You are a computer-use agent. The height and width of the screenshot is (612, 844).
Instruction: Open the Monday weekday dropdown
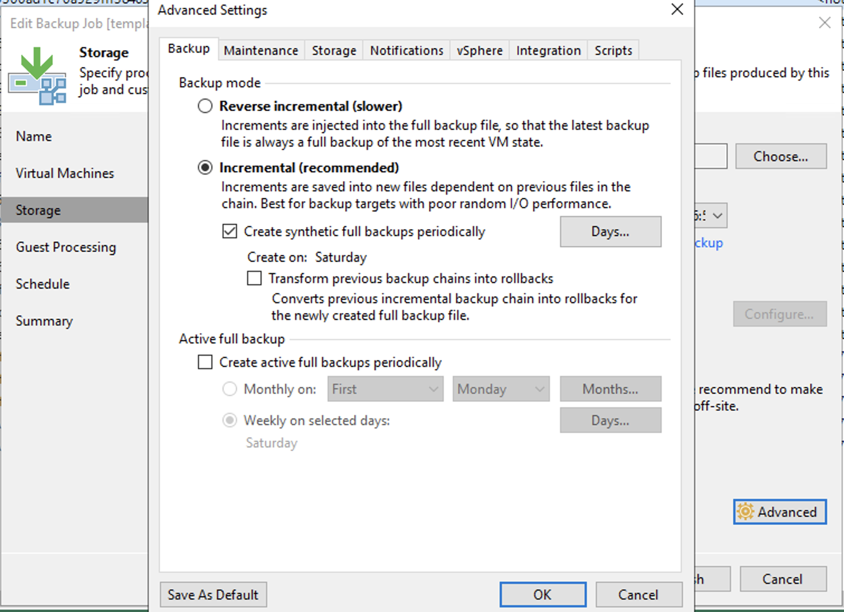500,389
